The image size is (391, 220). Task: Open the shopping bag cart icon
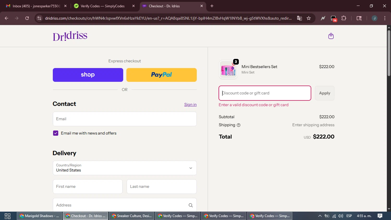[x=331, y=36]
